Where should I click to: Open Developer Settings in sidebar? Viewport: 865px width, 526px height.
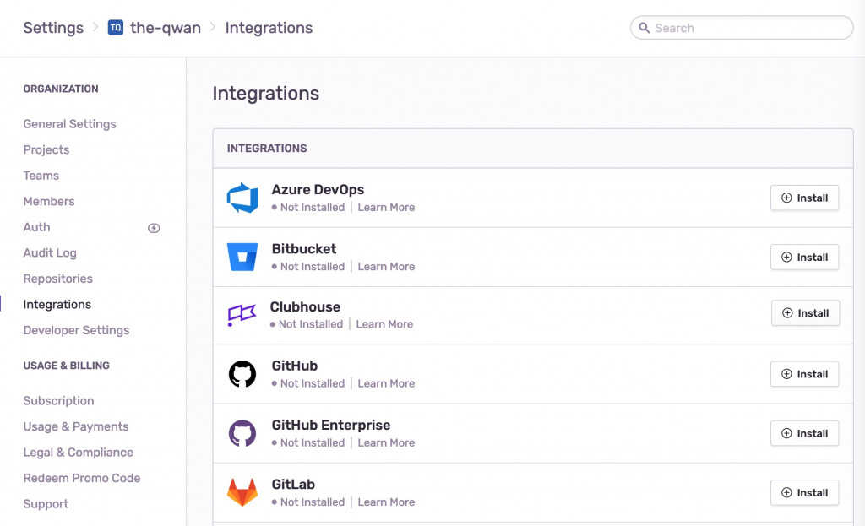[76, 330]
